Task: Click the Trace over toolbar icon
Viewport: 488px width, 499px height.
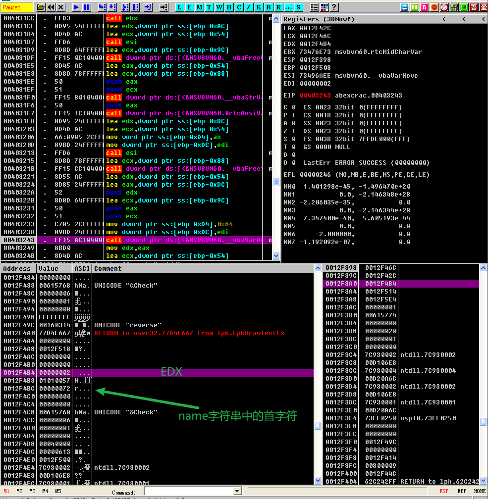Action: click(136, 7)
